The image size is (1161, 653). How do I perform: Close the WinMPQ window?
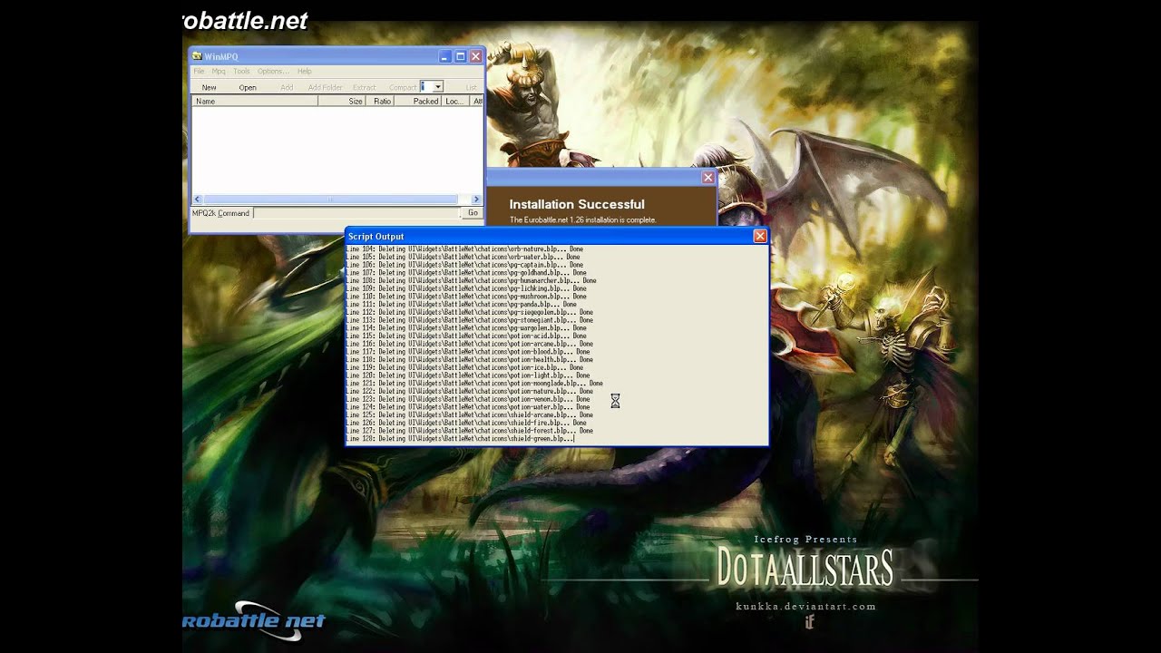point(474,56)
